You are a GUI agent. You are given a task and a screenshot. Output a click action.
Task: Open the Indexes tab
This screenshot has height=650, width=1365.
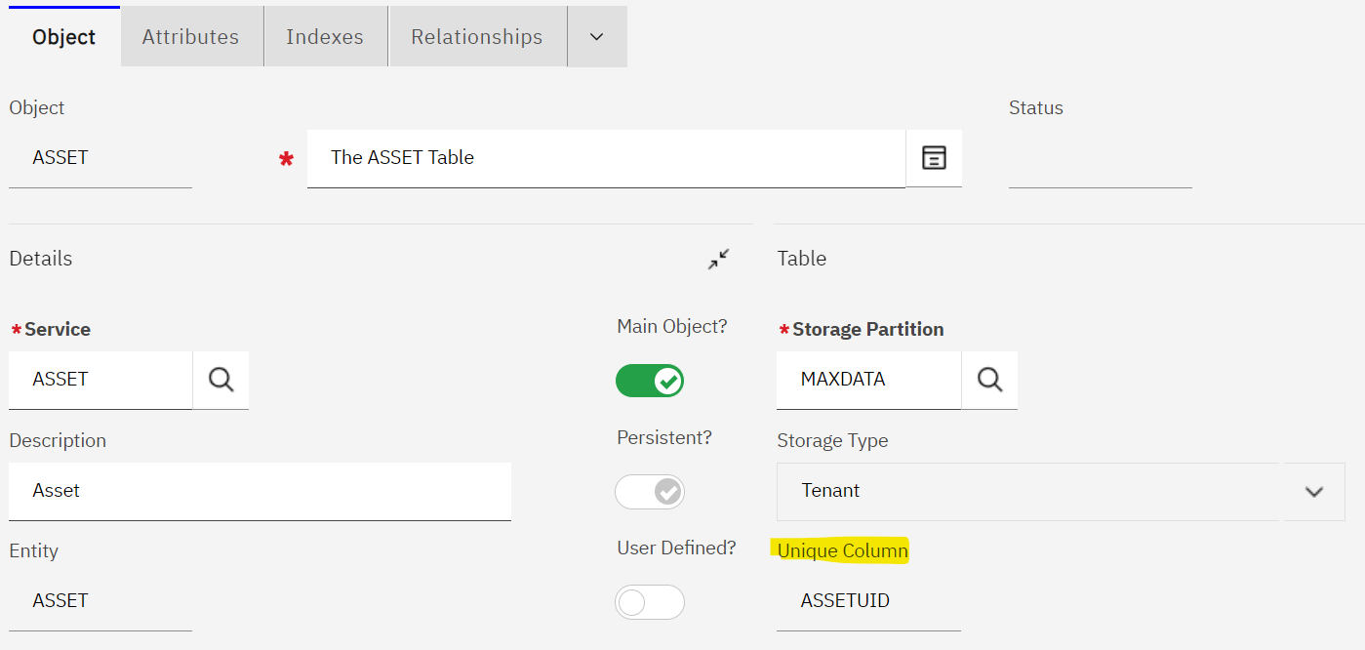[x=325, y=36]
